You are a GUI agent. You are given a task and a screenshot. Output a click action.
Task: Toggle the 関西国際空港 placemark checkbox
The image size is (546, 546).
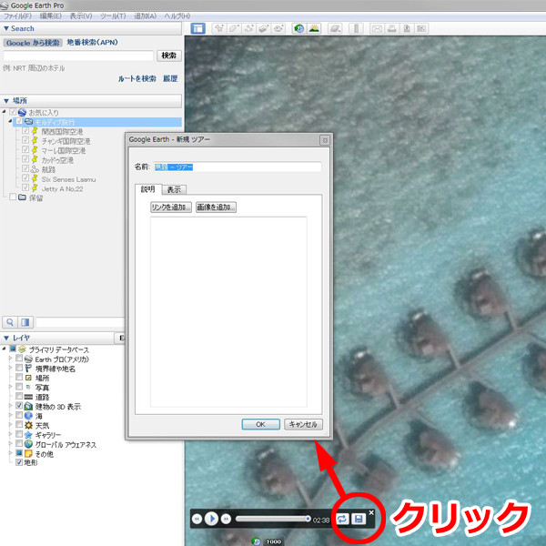coord(25,130)
